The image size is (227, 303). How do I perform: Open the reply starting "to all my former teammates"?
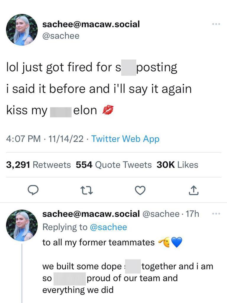pyautogui.click(x=98, y=243)
